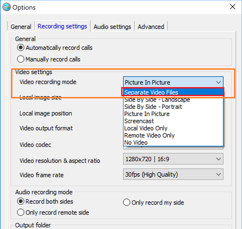Click the Local image position label
Viewport: 242px width, 229px height.
click(x=46, y=114)
